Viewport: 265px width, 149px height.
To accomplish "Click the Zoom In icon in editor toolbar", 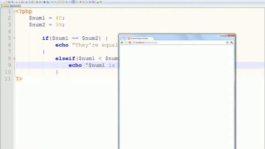I will [52, 2].
